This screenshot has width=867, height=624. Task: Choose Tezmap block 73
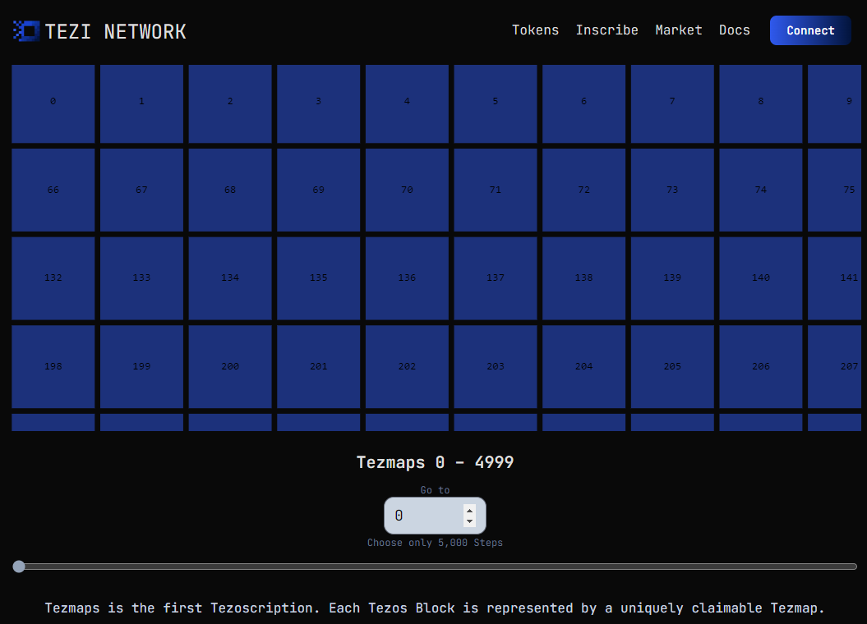click(672, 190)
